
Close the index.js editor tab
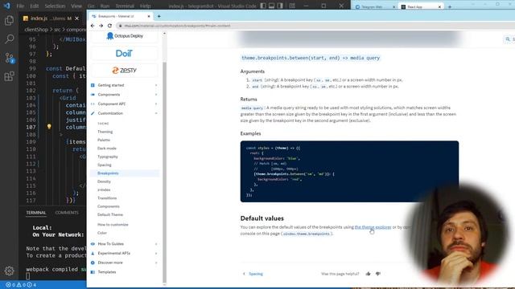click(77, 18)
